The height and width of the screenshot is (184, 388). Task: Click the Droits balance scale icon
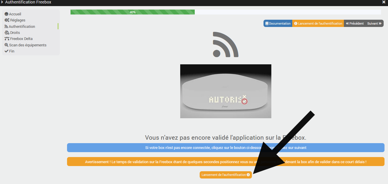coord(7,32)
